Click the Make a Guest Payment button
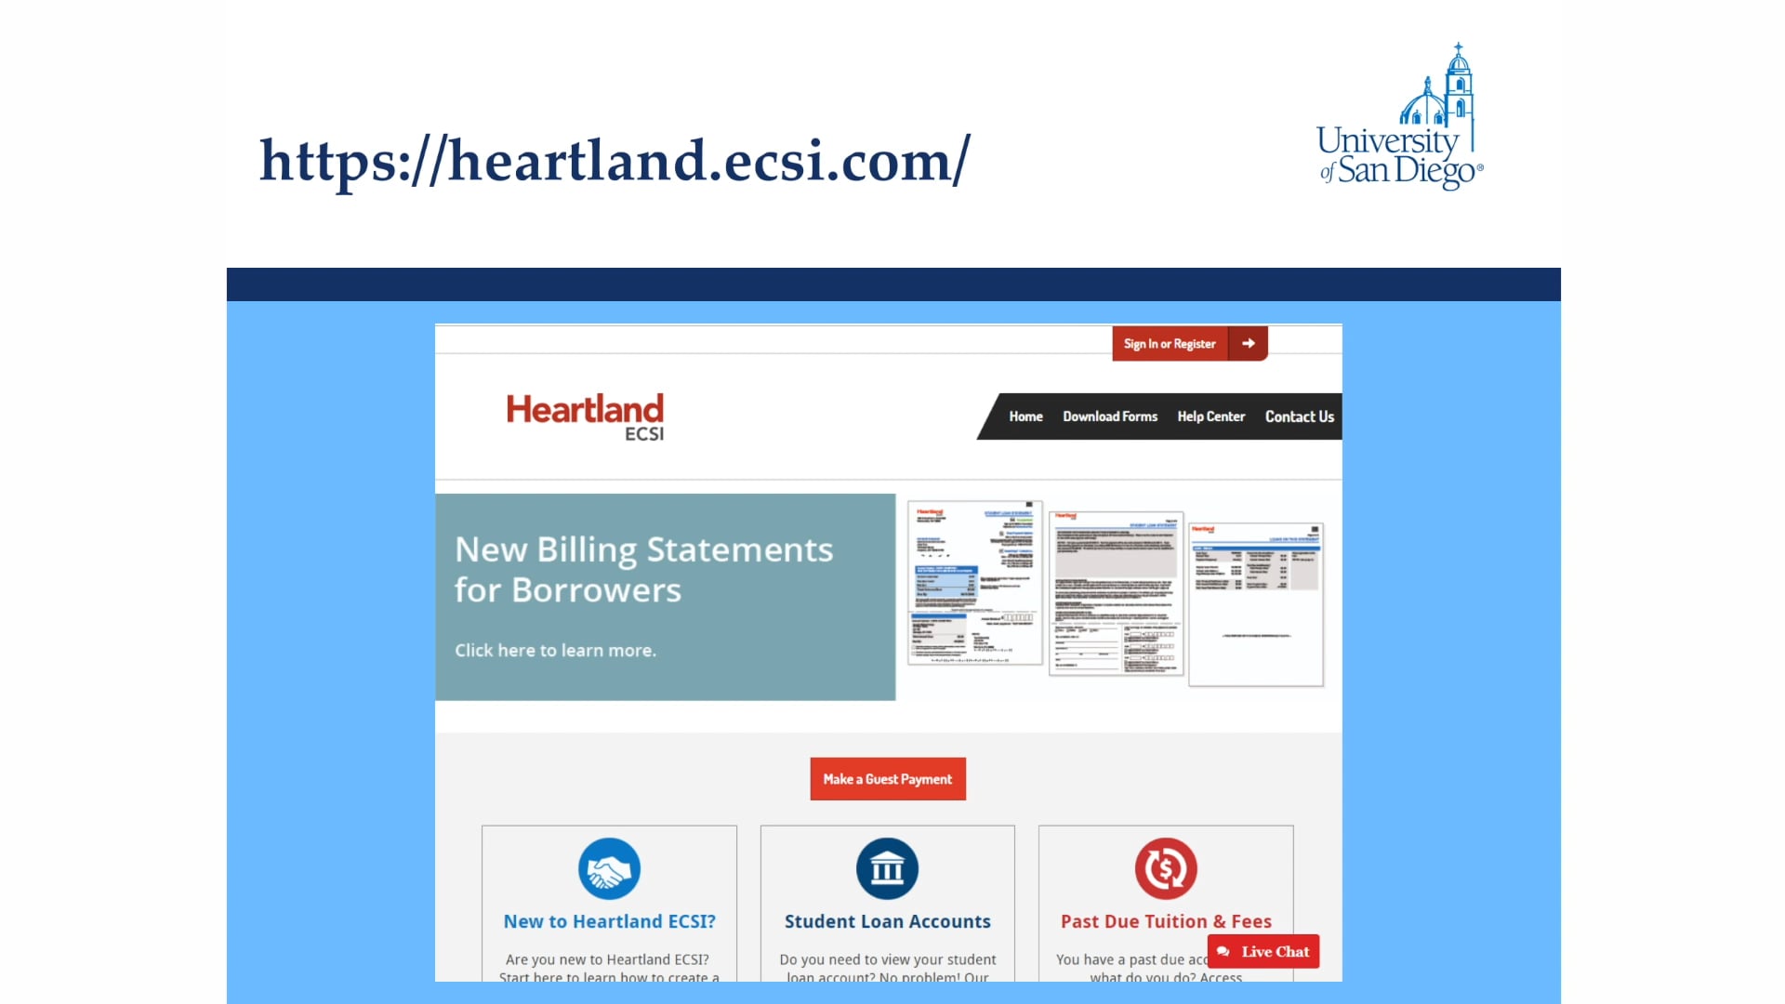This screenshot has width=1785, height=1004. point(888,778)
